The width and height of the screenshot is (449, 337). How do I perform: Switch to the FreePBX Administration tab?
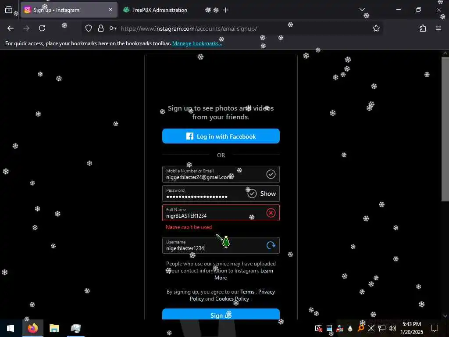pyautogui.click(x=160, y=10)
